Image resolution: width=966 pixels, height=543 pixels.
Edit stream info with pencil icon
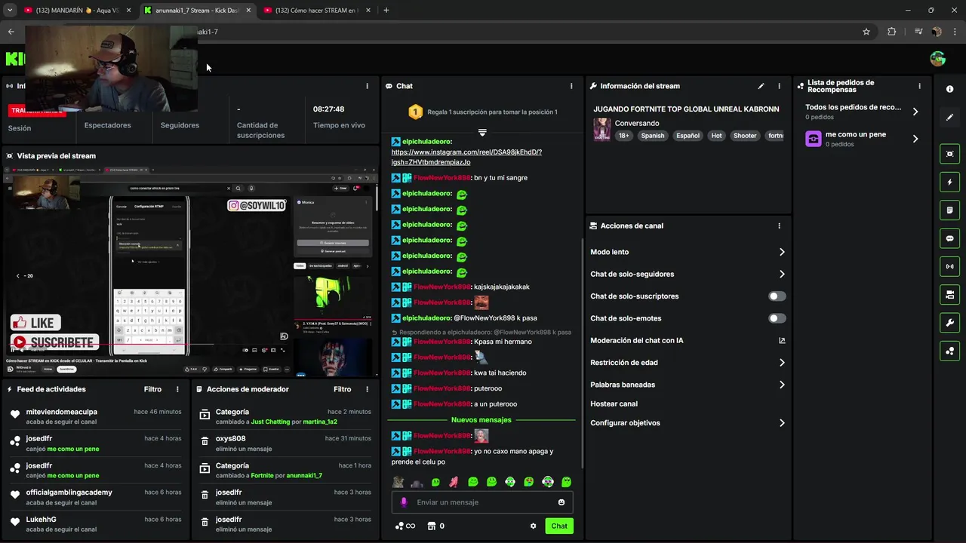pos(761,86)
